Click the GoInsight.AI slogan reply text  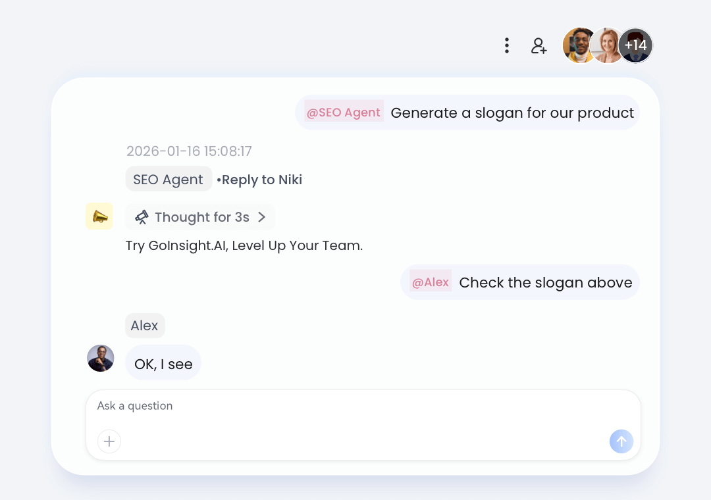coord(244,246)
